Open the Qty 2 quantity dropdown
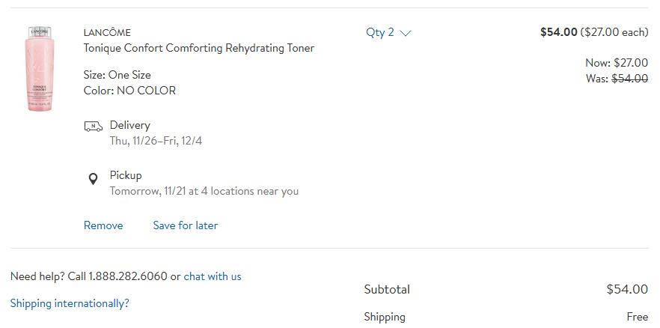This screenshot has width=660, height=328. pyautogui.click(x=388, y=32)
